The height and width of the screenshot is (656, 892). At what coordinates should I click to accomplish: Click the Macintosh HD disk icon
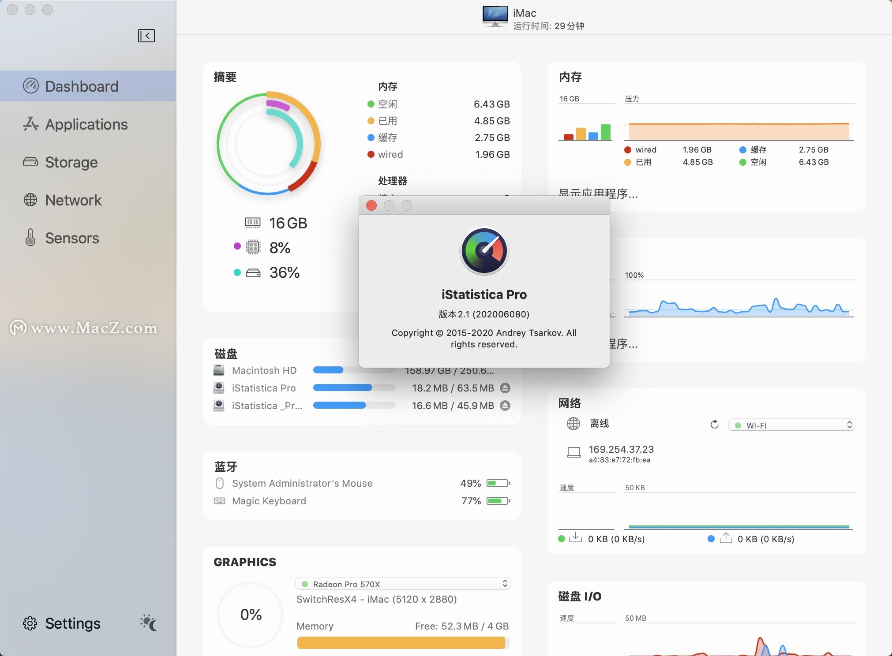219,370
